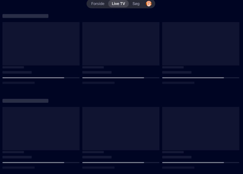Image resolution: width=243 pixels, height=174 pixels.
Task: Click progress bar under first bottom-row card
Action: click(x=41, y=163)
